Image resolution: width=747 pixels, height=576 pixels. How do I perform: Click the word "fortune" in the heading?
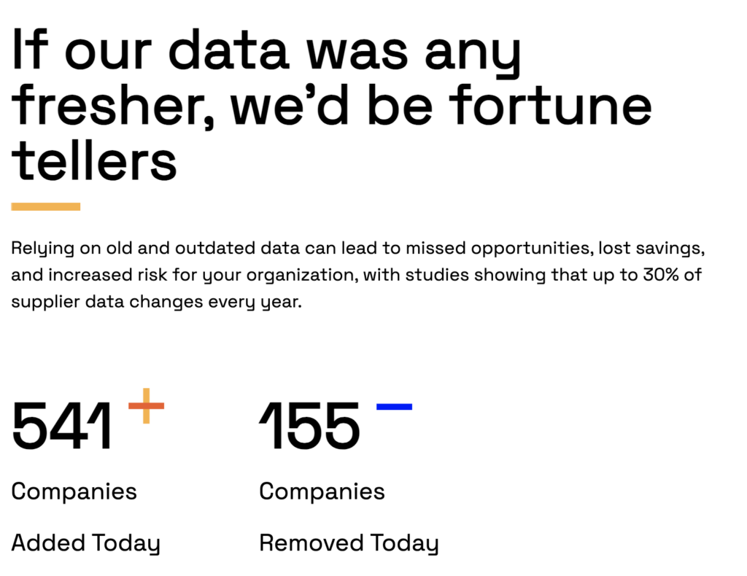550,105
